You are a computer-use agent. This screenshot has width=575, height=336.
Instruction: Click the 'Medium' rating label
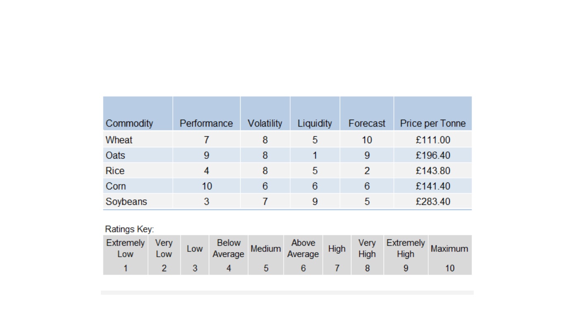(x=265, y=249)
